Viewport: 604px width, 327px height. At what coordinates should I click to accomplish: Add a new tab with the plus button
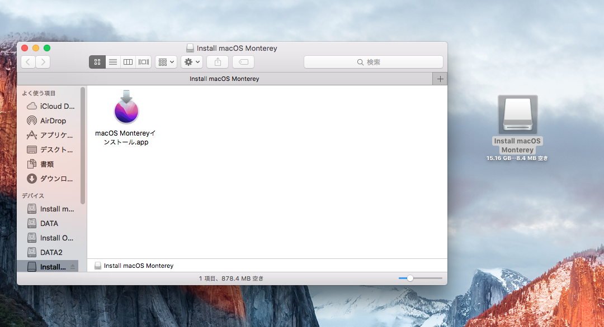click(440, 79)
